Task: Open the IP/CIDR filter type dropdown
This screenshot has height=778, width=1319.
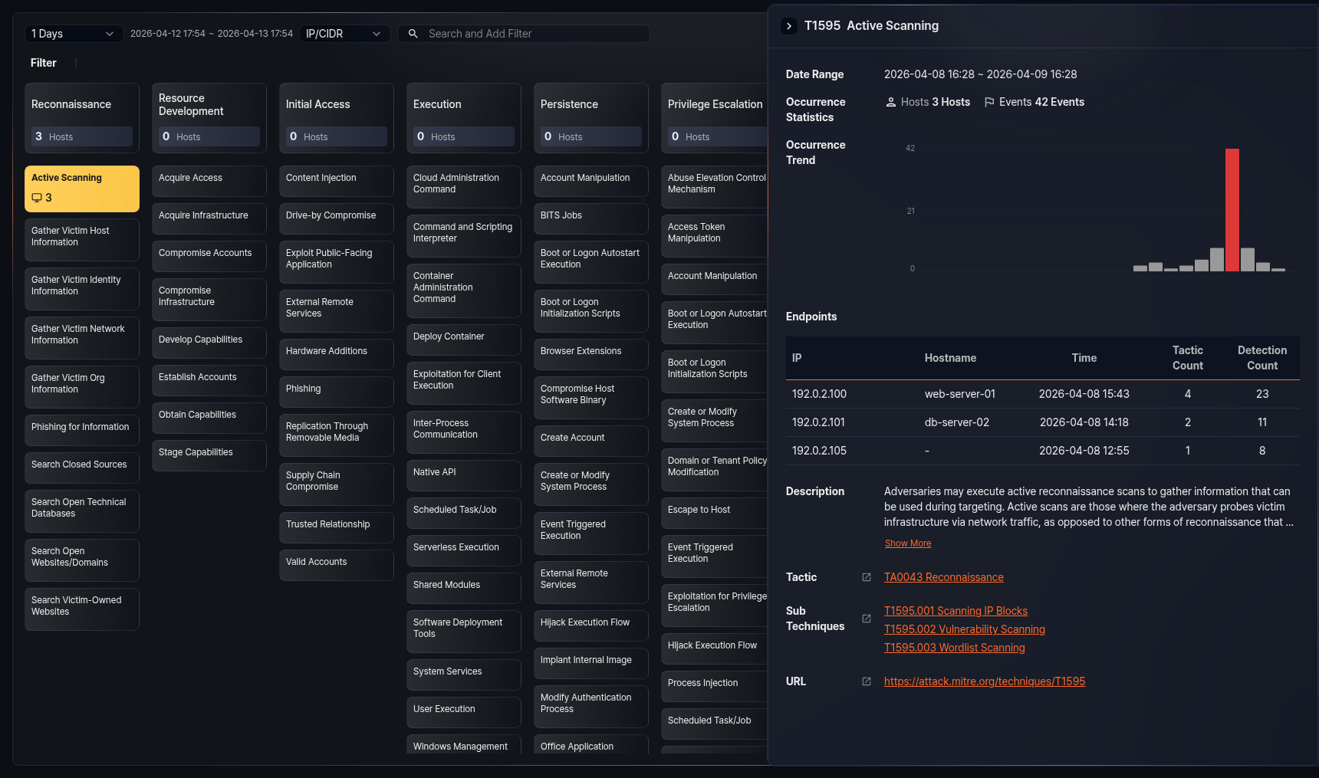Action: 344,34
